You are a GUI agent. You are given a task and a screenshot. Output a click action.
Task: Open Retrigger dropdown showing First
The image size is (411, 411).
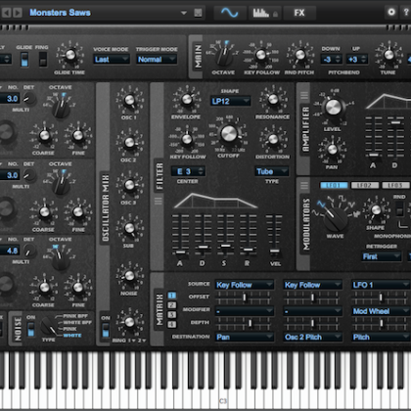pyautogui.click(x=381, y=256)
